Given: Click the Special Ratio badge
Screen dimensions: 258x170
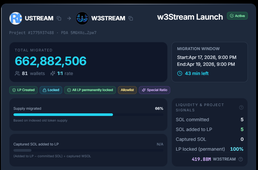Looking at the screenshot, I should tap(155, 90).
